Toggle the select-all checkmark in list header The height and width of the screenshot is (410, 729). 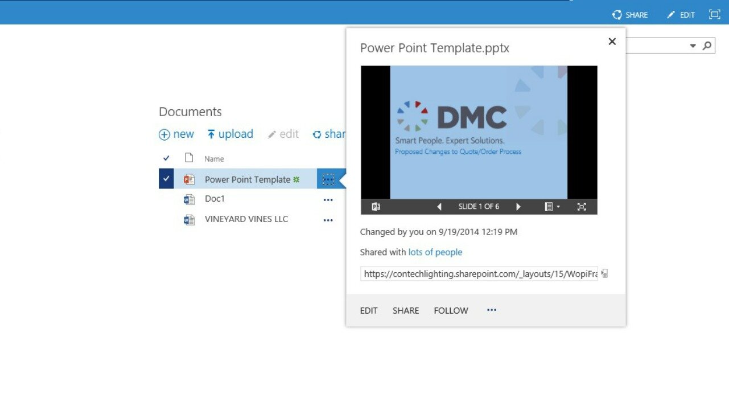166,158
